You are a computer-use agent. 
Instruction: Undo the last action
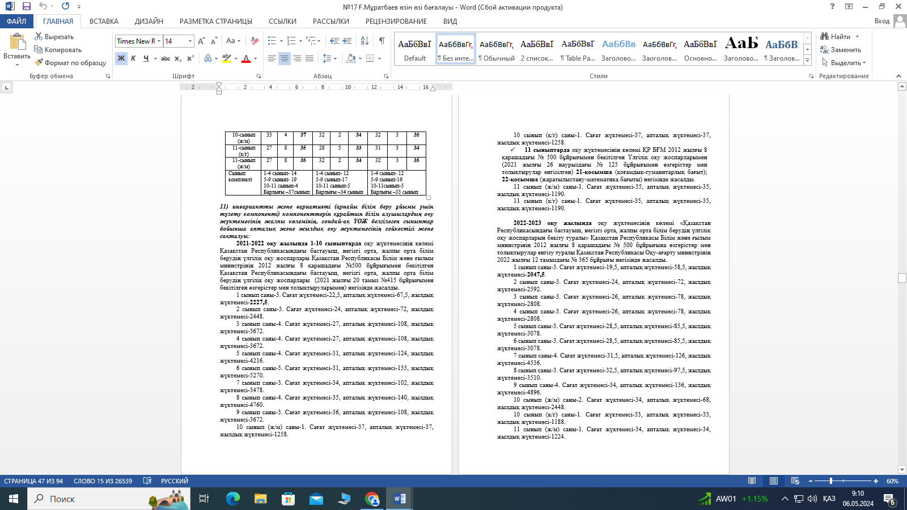click(43, 6)
